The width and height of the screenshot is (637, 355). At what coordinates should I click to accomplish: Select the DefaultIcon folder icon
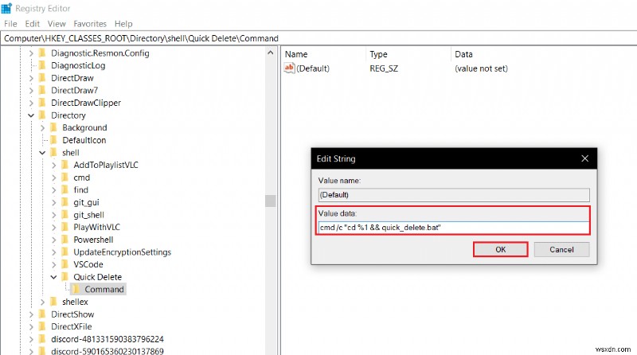[x=53, y=140]
